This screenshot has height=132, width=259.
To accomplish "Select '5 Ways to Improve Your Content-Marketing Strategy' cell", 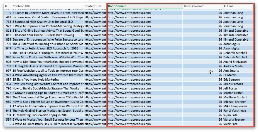I will [48, 26].
